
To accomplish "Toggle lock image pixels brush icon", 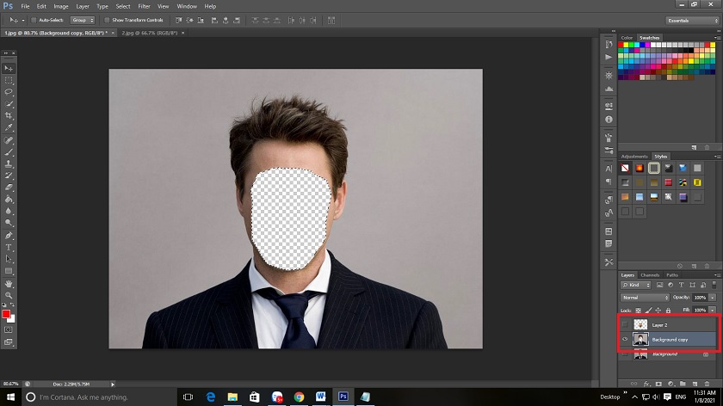I will click(x=648, y=311).
